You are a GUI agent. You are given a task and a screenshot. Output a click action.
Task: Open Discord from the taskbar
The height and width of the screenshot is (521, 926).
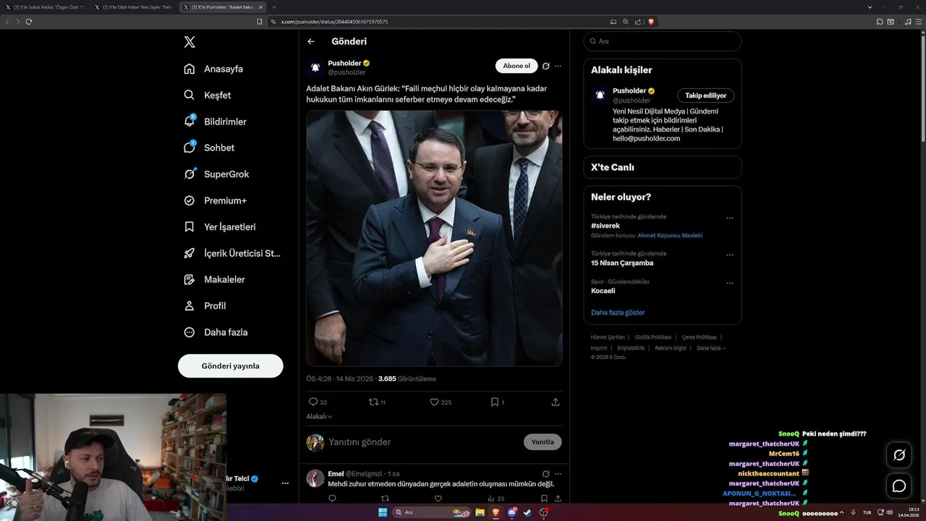[x=512, y=512]
